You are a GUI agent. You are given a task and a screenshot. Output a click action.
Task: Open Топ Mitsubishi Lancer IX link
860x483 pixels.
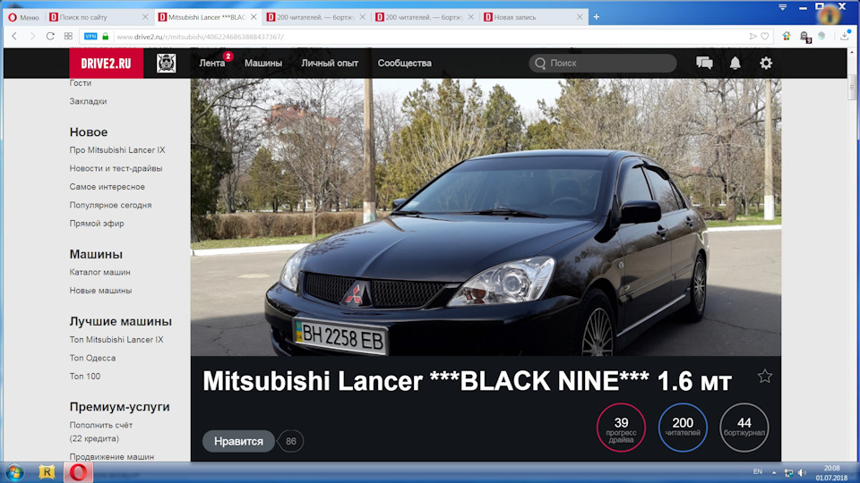116,340
